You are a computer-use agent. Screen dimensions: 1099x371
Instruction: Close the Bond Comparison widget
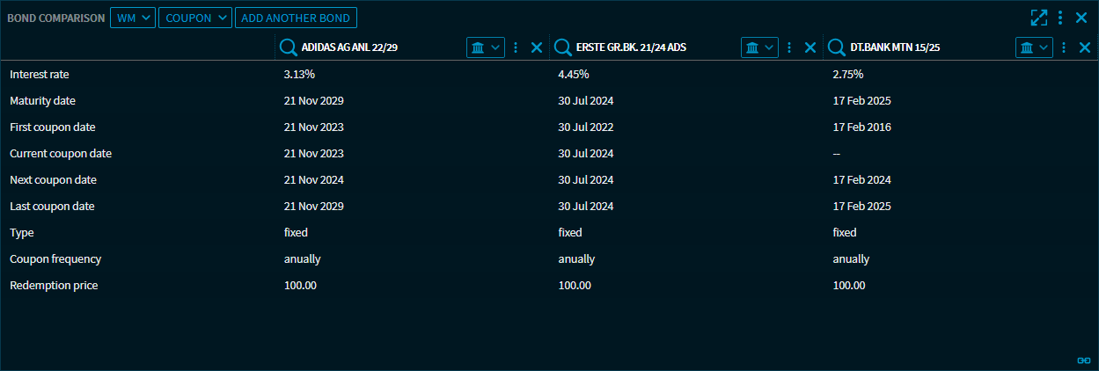tap(1081, 18)
